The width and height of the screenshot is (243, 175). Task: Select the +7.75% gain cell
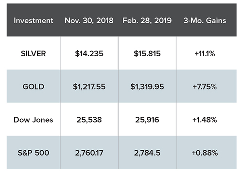point(205,87)
